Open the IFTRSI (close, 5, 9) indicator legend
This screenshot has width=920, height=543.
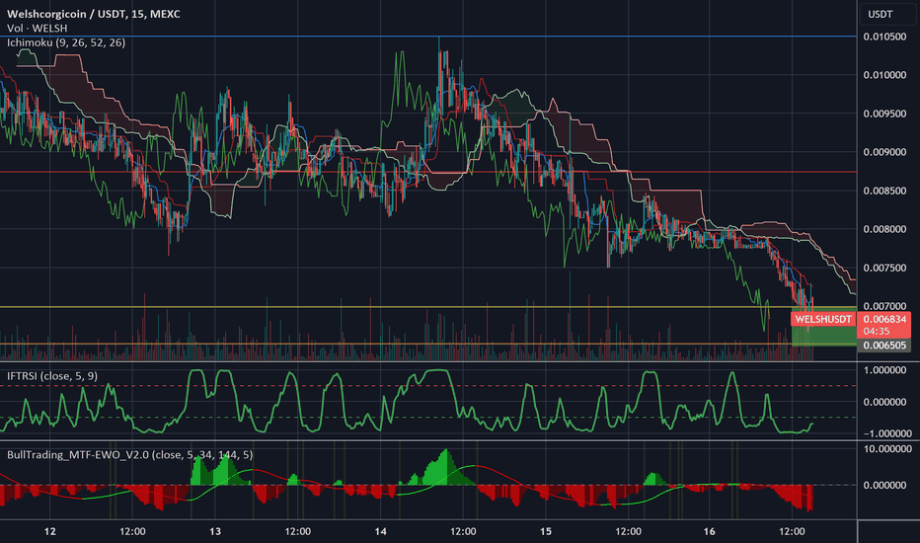click(x=52, y=376)
